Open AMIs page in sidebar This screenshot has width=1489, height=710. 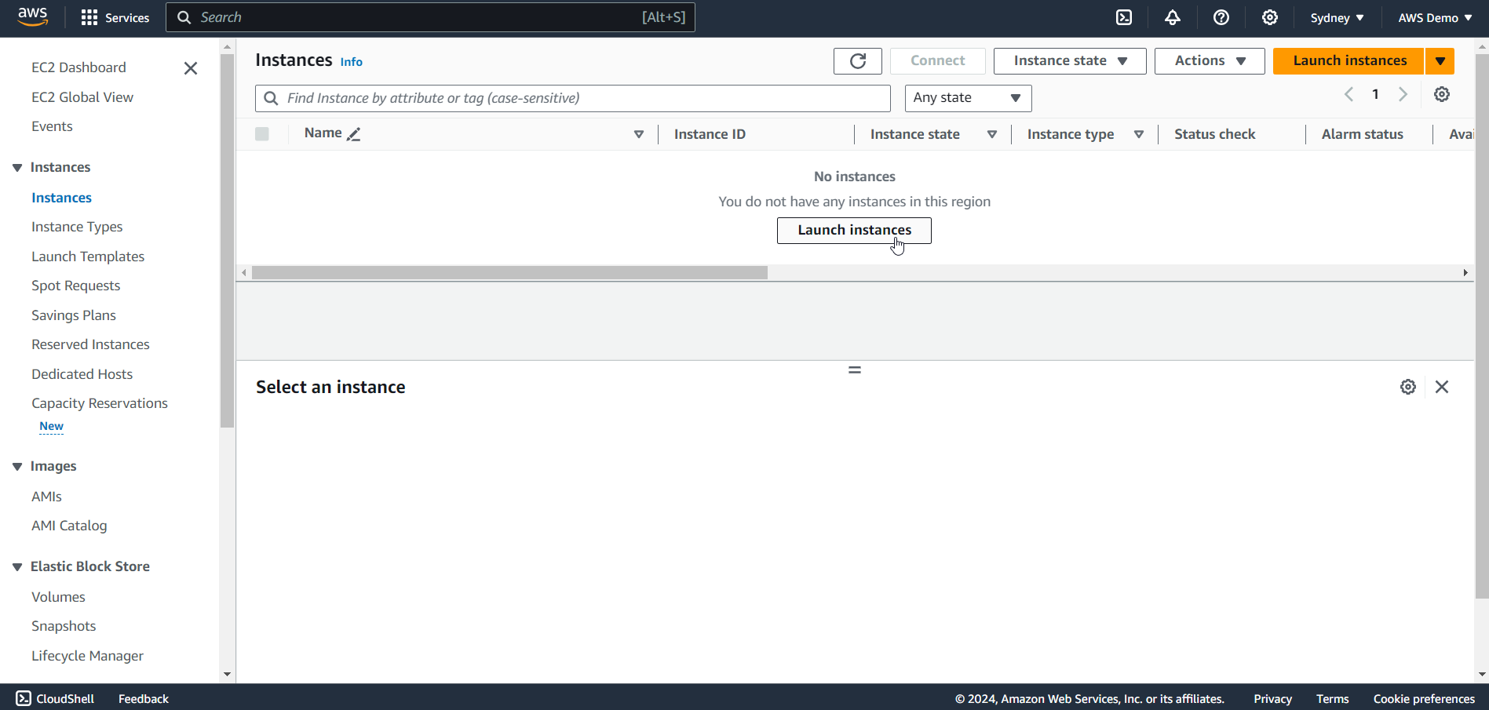coord(46,497)
